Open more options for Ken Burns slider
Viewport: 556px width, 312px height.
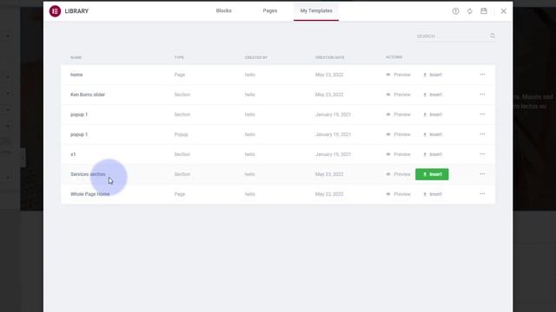click(x=482, y=94)
